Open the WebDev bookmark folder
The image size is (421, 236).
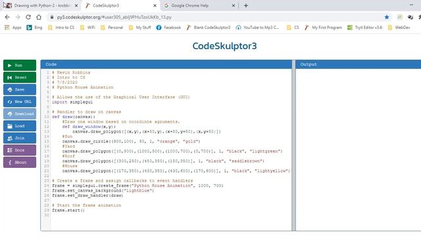pyautogui.click(x=399, y=28)
